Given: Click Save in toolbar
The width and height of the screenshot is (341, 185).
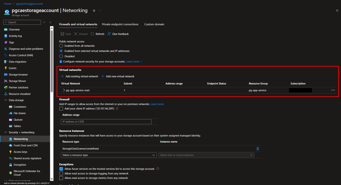Looking at the screenshot, I should point(66,34).
